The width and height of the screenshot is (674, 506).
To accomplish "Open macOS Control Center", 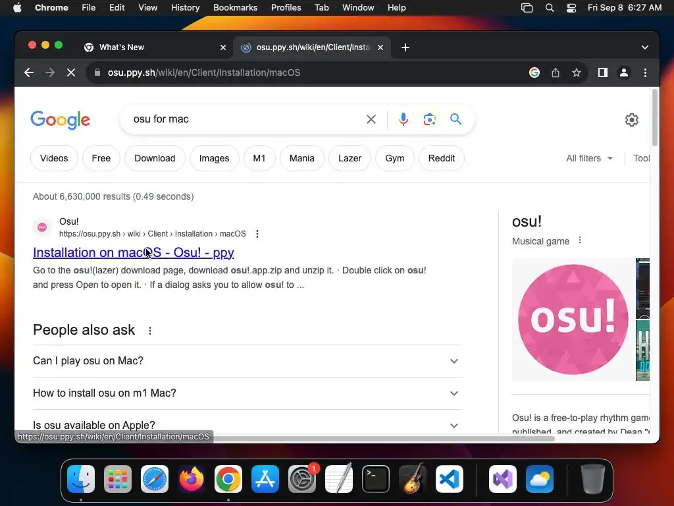I will point(571,8).
